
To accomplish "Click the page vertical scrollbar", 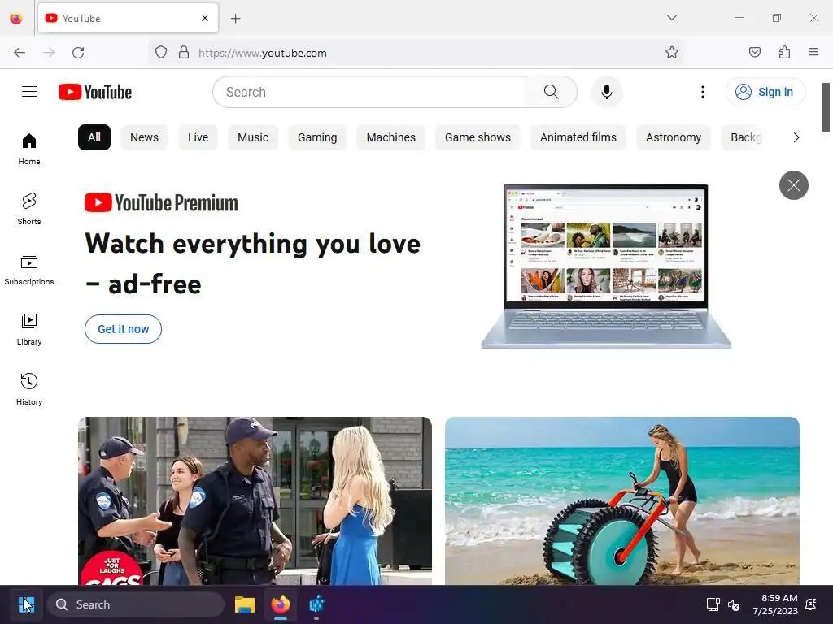I will tap(826, 107).
